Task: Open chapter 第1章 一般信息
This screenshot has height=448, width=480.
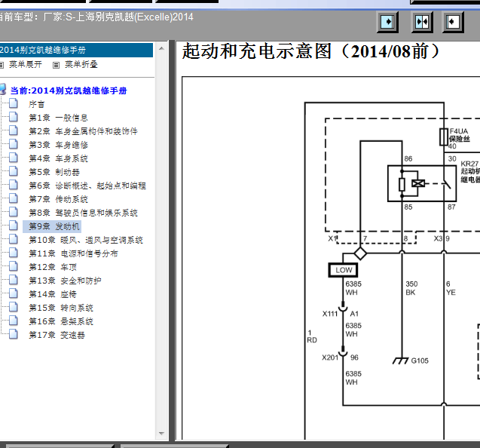Action: [58, 118]
